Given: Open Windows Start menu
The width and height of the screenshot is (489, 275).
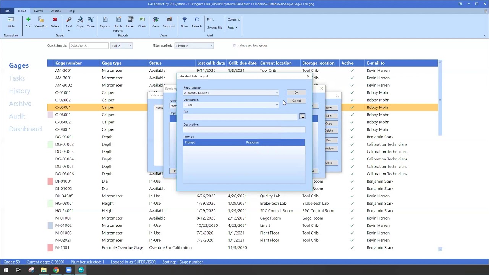Looking at the screenshot, I should 6,270.
